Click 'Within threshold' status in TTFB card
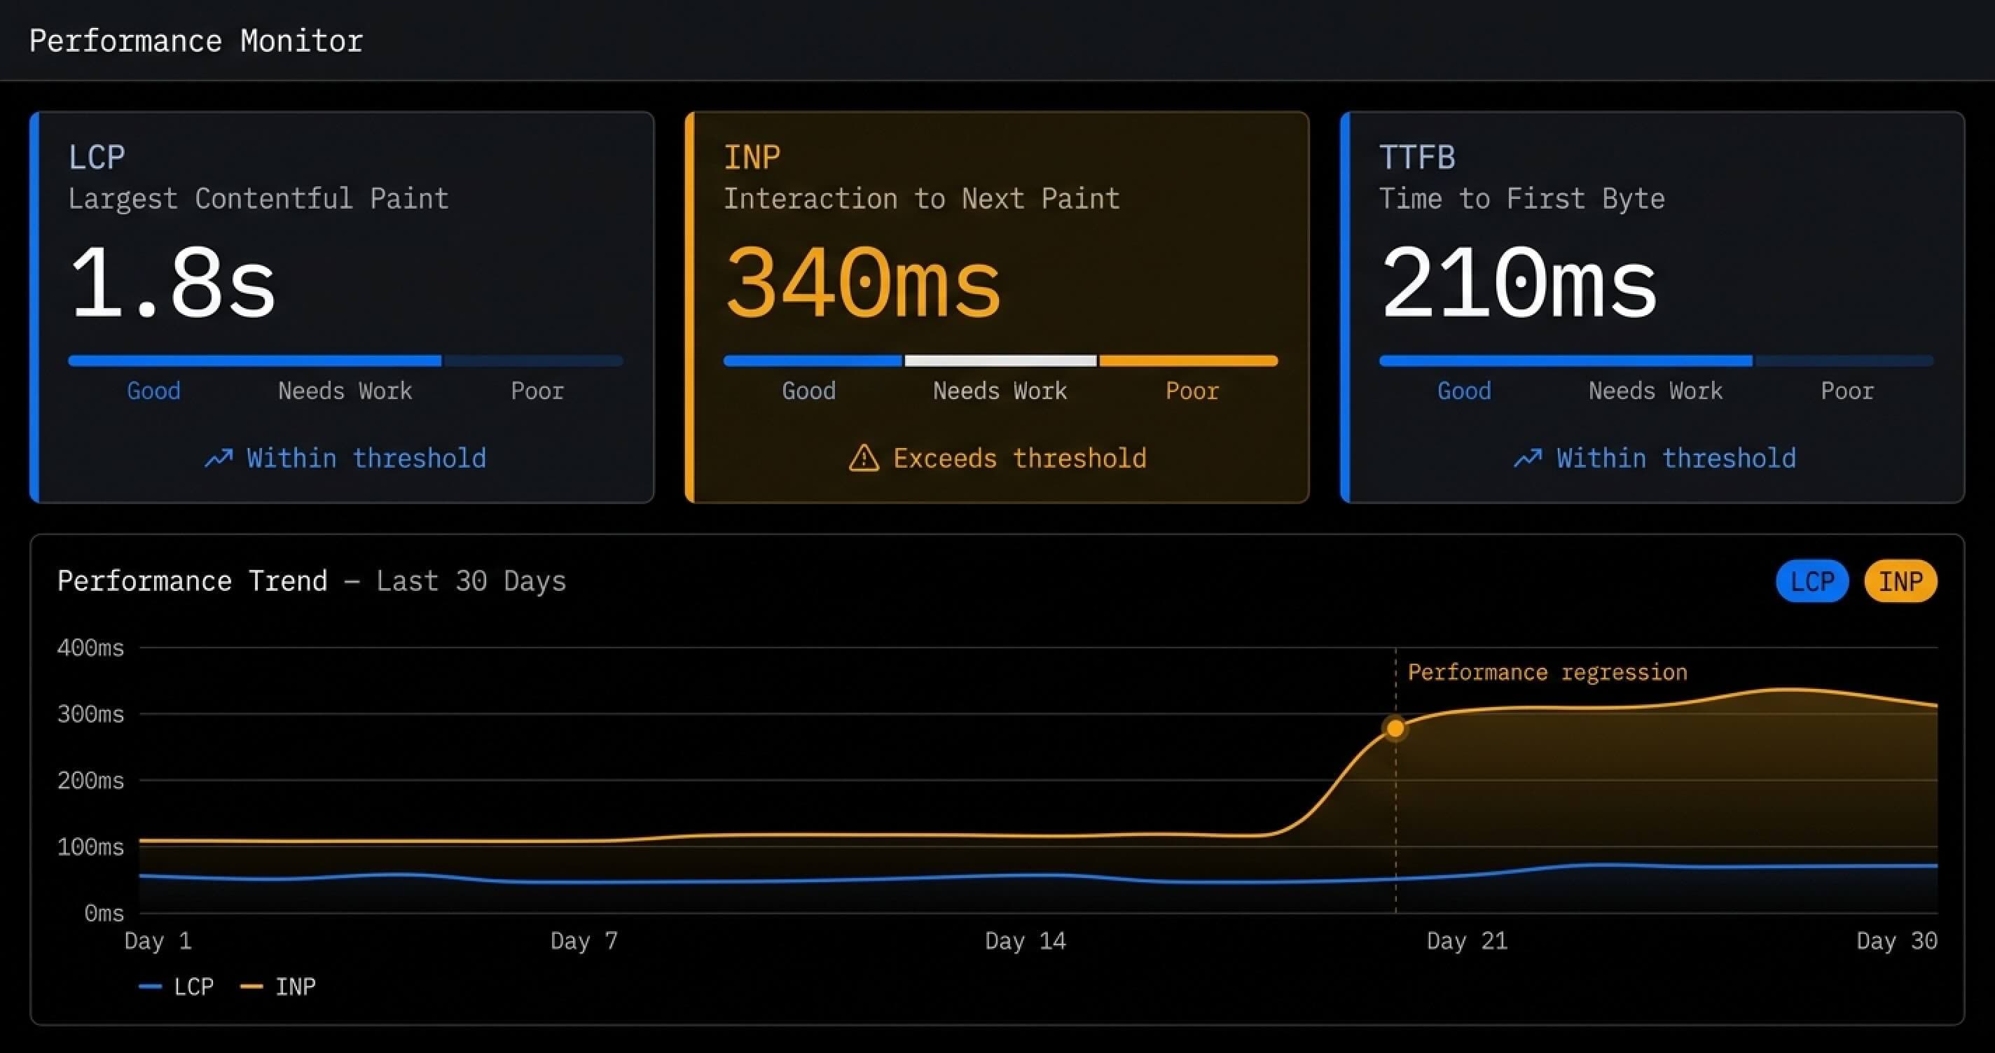Viewport: 1995px width, 1053px height. (x=1676, y=459)
